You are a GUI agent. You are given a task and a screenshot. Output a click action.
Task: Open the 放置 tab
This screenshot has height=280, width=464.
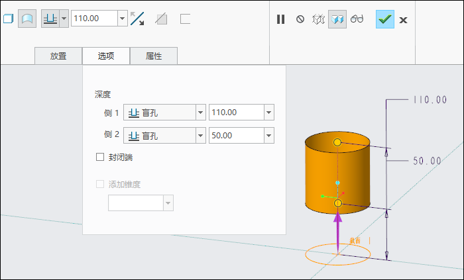coord(58,56)
